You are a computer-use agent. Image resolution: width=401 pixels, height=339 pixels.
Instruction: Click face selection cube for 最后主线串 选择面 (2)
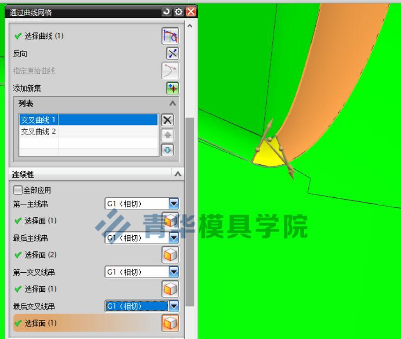(x=170, y=255)
